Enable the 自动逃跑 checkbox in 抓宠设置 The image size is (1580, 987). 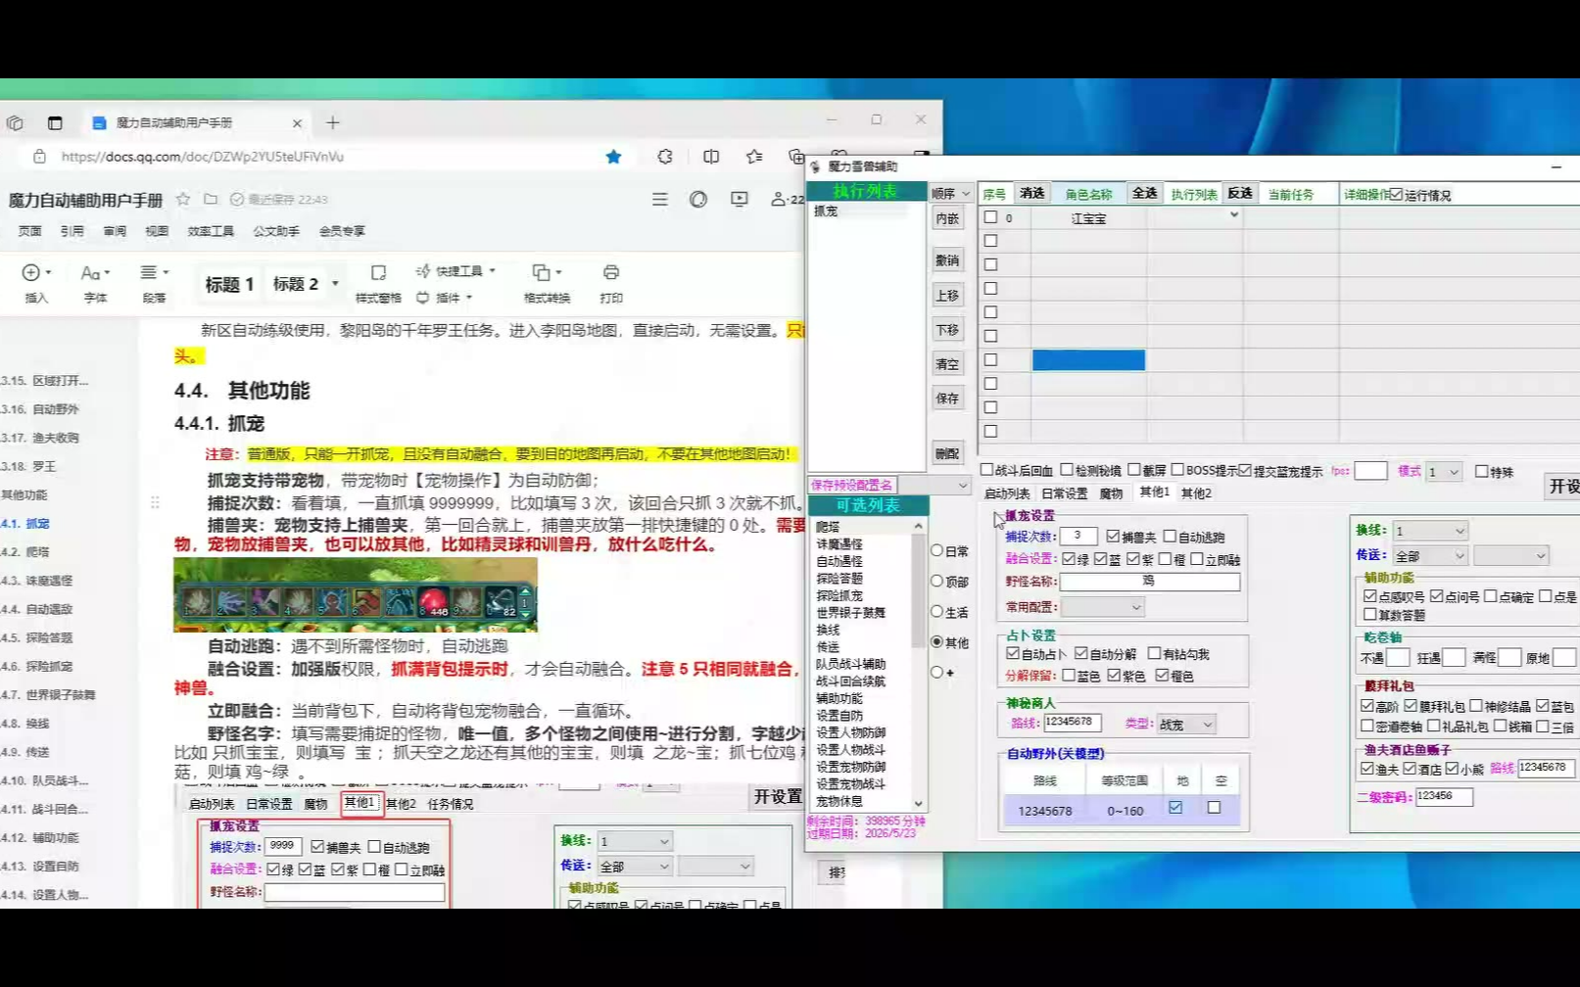(x=1170, y=537)
